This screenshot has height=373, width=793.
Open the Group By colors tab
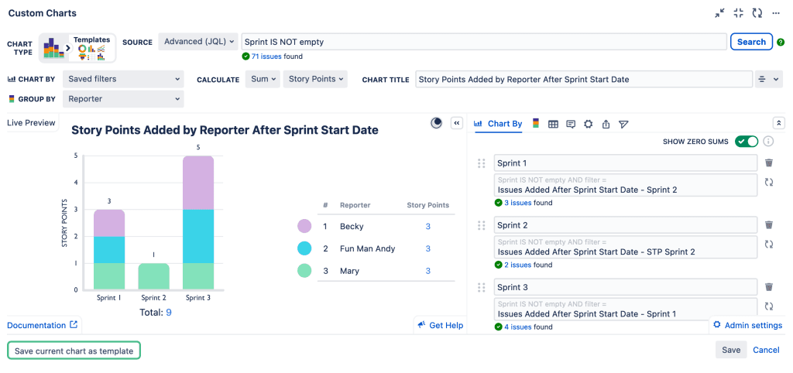coord(536,124)
